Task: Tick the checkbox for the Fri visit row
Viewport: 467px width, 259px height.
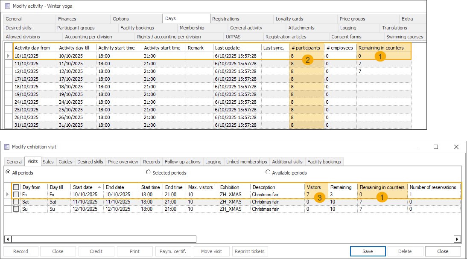Action: click(x=16, y=195)
